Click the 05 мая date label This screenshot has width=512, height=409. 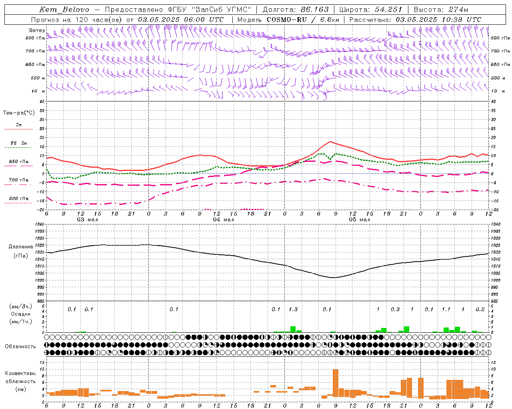pos(359,220)
